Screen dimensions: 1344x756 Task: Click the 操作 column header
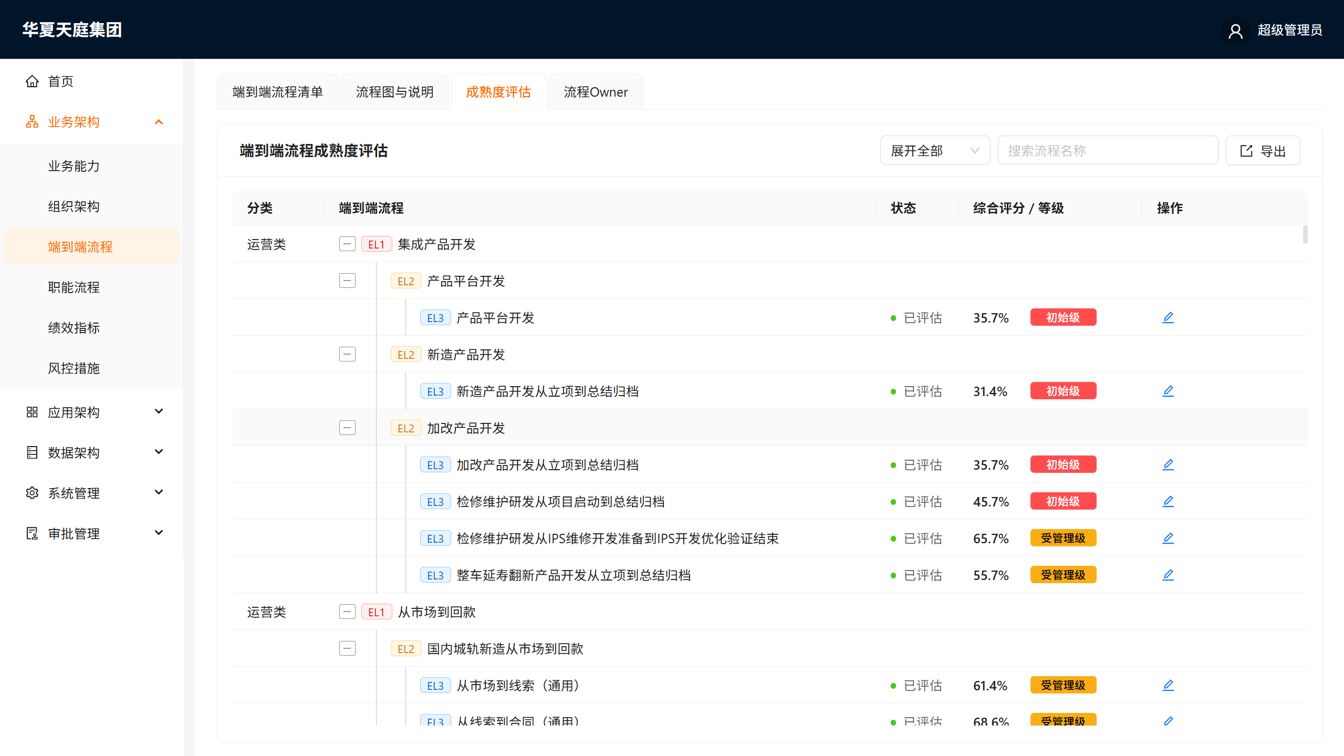pos(1170,208)
